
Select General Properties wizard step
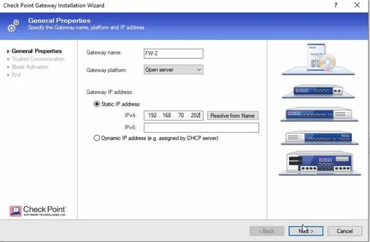click(x=36, y=51)
